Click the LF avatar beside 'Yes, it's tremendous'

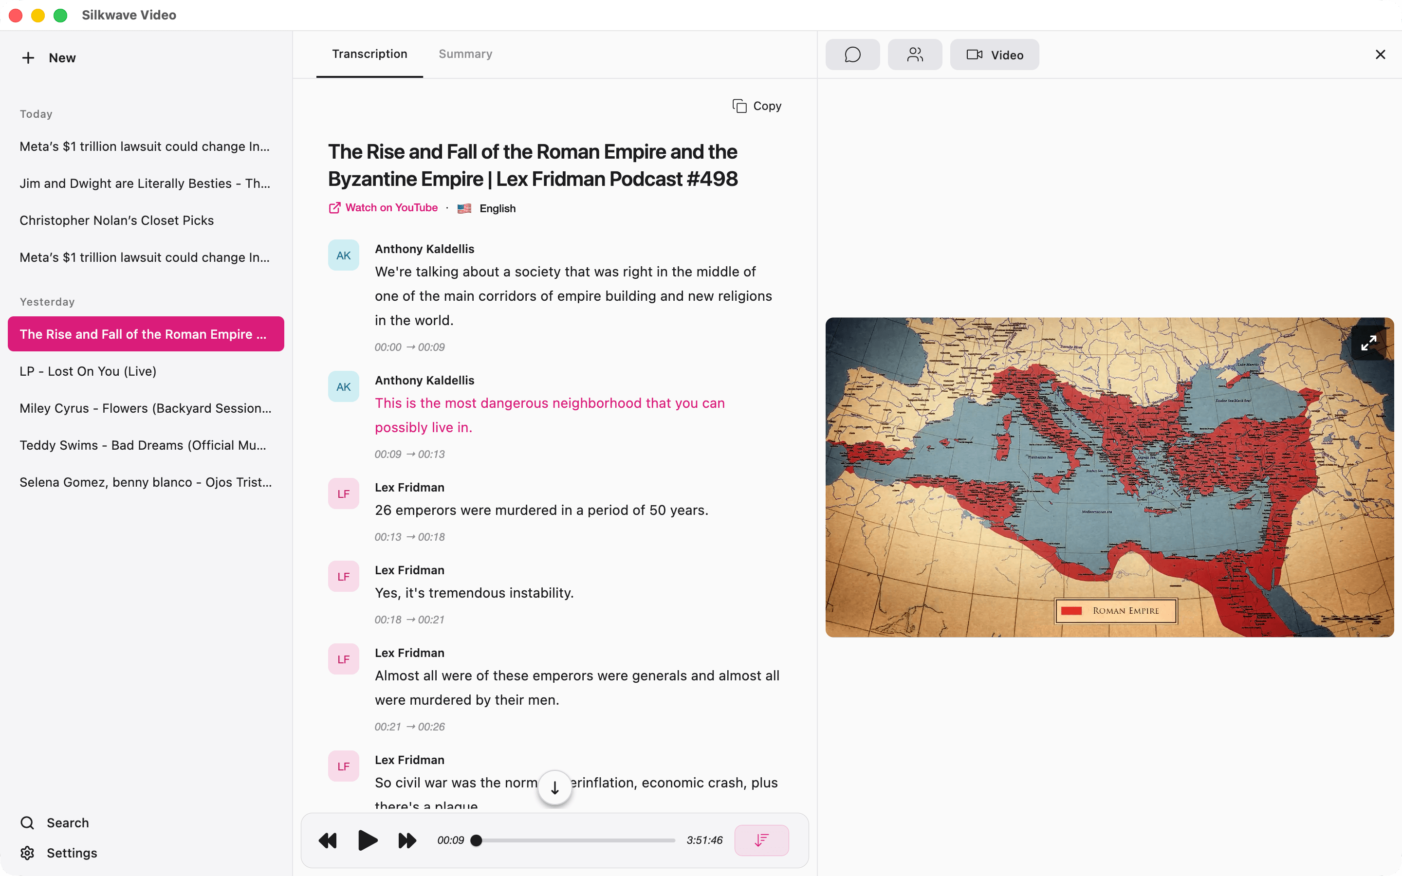pos(344,577)
